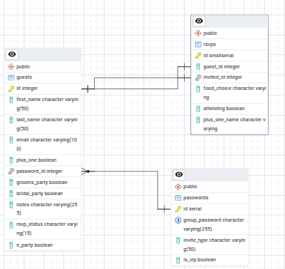The image size is (285, 269).
Task: Click the column icon for plus_one_name
Action: coord(198,120)
